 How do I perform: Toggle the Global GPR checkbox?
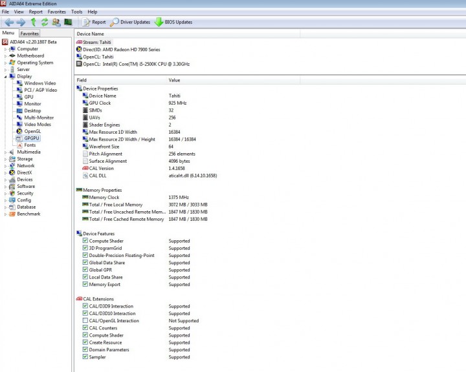tap(85, 270)
